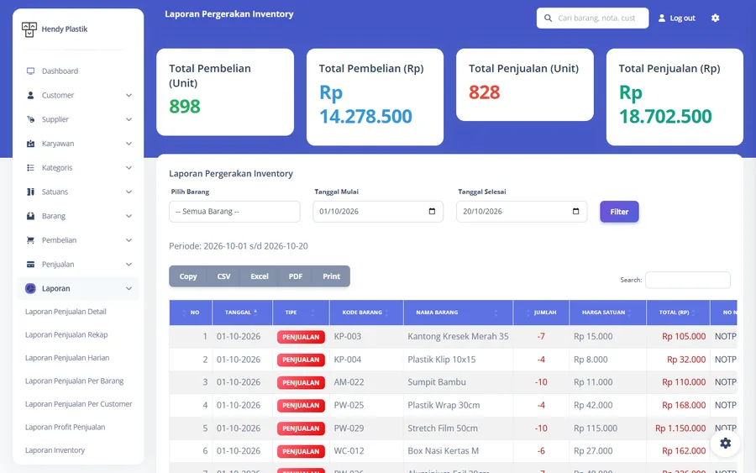Expand the Pembelian menu chevron
This screenshot has width=756, height=473.
pyautogui.click(x=129, y=239)
